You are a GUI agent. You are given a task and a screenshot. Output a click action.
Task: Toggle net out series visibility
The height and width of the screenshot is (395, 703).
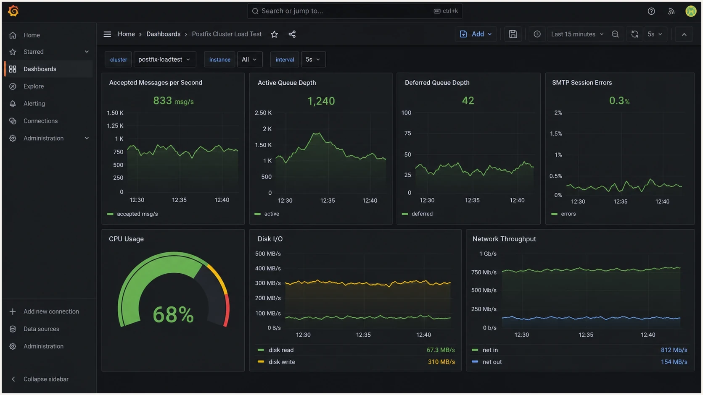click(x=492, y=362)
